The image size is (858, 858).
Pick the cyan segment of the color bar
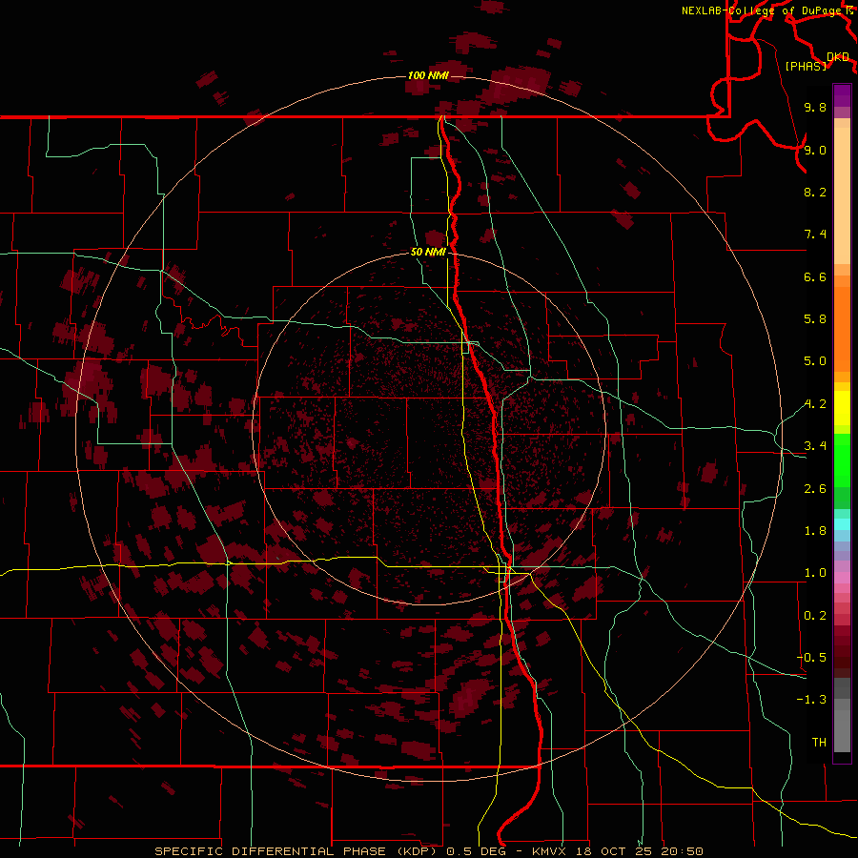point(842,524)
